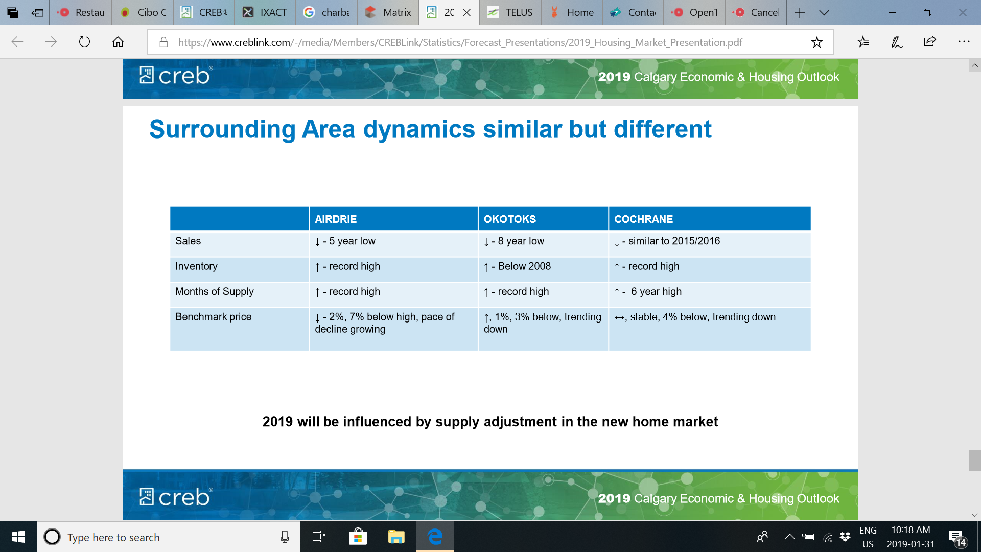
Task: Click the microphone in taskbar search
Action: [285, 537]
